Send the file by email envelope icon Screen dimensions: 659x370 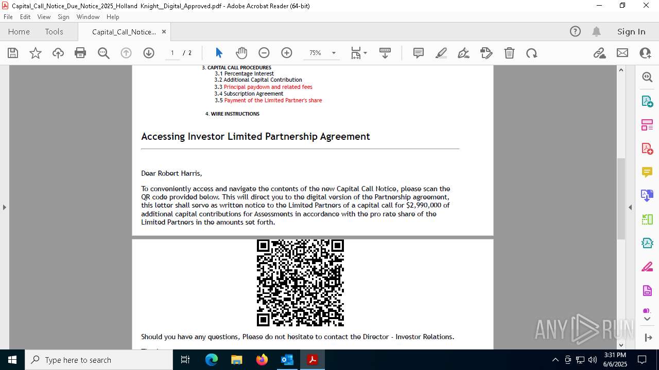pyautogui.click(x=622, y=53)
